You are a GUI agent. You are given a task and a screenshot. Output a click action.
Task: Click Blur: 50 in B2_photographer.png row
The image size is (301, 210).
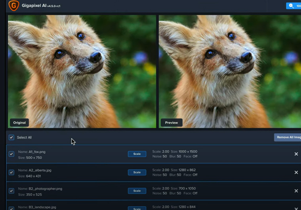coord(175,193)
